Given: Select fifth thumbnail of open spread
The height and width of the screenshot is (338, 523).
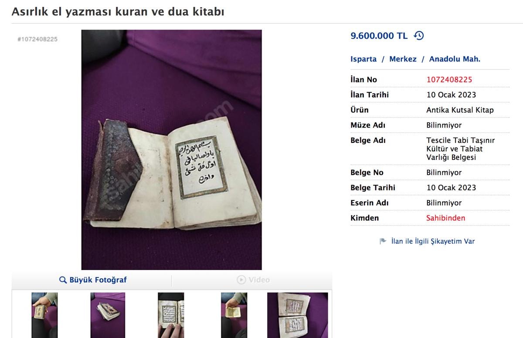Looking at the screenshot, I should 297,315.
